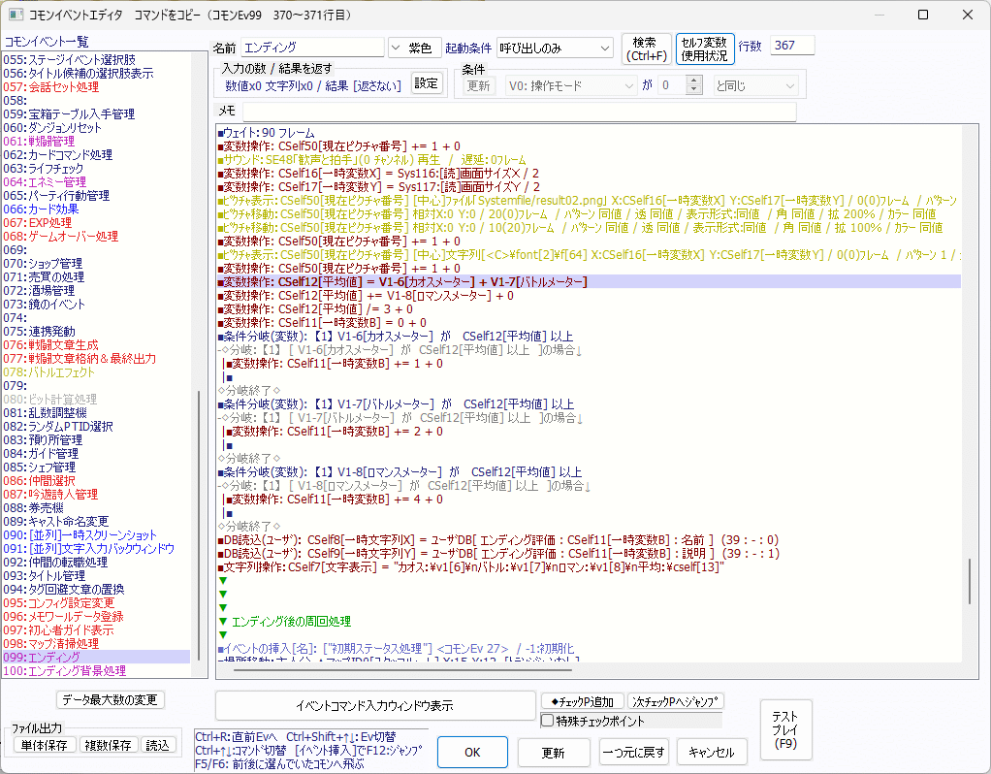Select the CSelf12[平均値] /= 3 + 0 line
The image size is (991, 774).
(589, 309)
